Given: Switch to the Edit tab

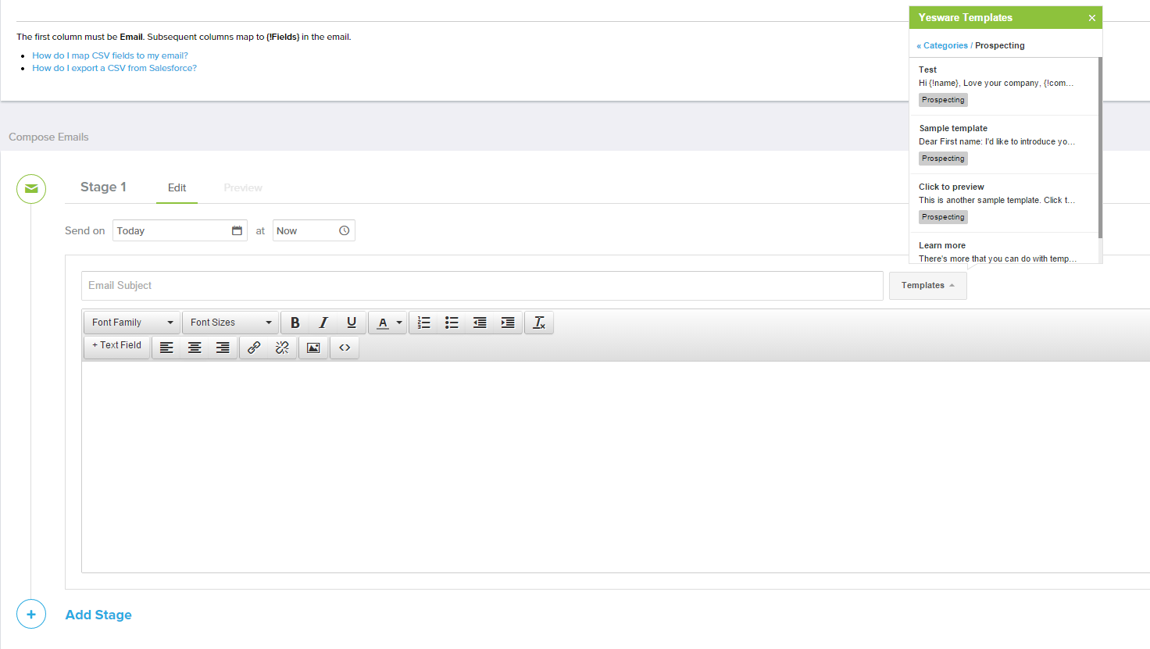Looking at the screenshot, I should click(177, 187).
